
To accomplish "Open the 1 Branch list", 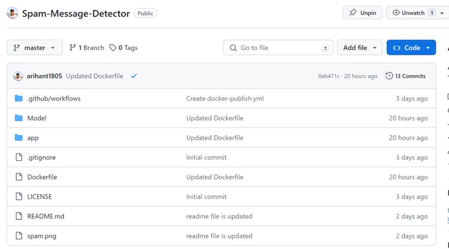I will coord(86,47).
